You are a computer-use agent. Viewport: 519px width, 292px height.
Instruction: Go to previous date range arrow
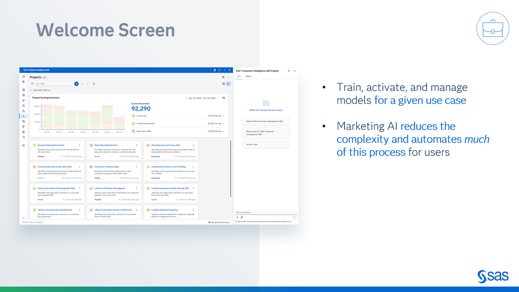187,98
